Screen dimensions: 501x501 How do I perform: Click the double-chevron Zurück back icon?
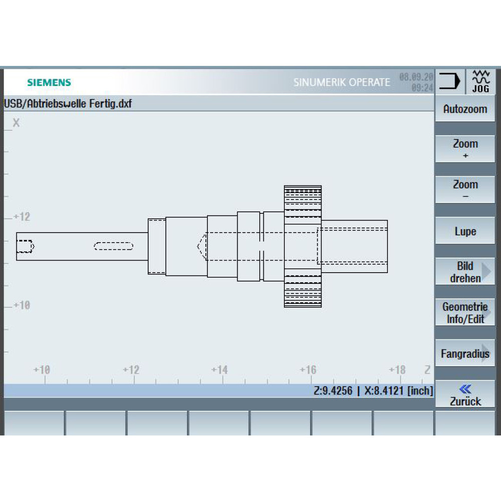[x=465, y=389]
